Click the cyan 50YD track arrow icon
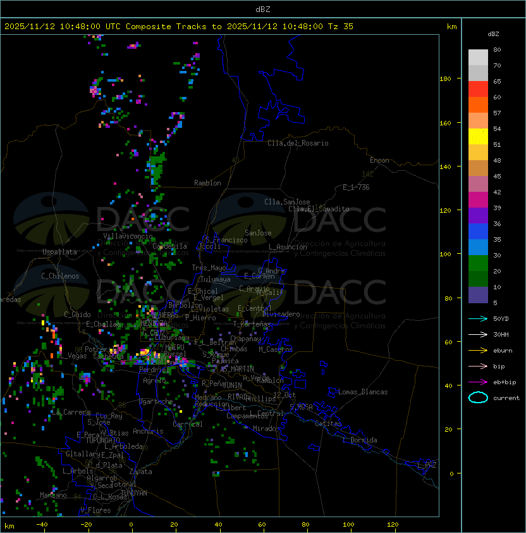Image resolution: width=526 pixels, height=533 pixels. 478,318
